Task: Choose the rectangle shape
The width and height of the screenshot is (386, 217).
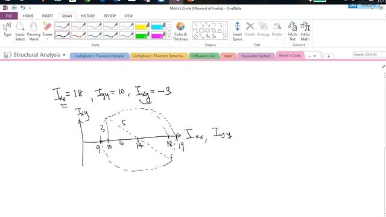Action: coord(201,31)
